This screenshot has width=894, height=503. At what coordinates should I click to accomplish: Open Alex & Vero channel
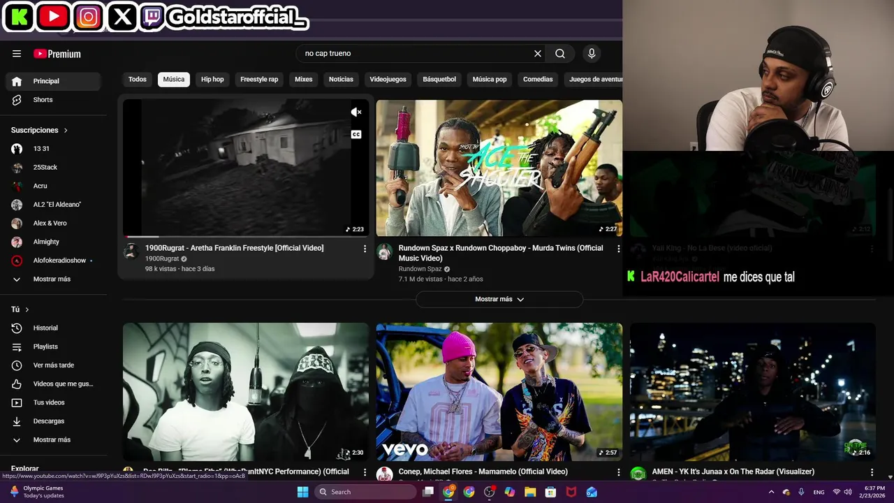point(53,224)
